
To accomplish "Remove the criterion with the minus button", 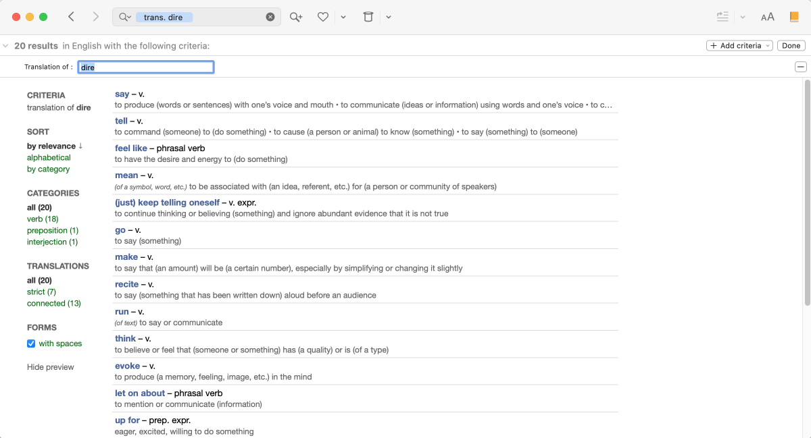I will 800,67.
